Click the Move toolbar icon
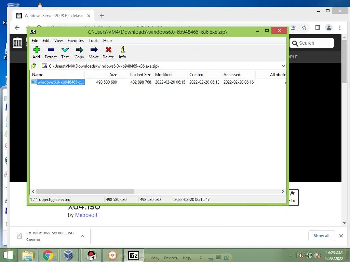Image resolution: width=350 pixels, height=262 pixels. 94,53
